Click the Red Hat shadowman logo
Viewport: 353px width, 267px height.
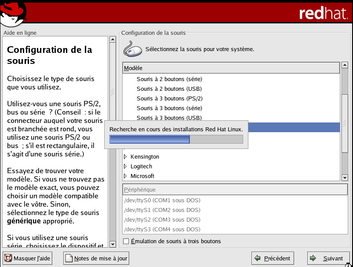(13, 12)
